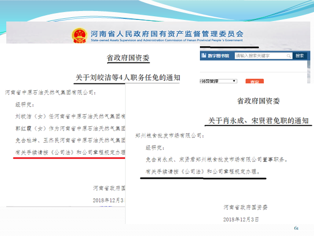Click the date 2018年12月3日 in right document
Screen dimensions: 314x236
point(241,219)
